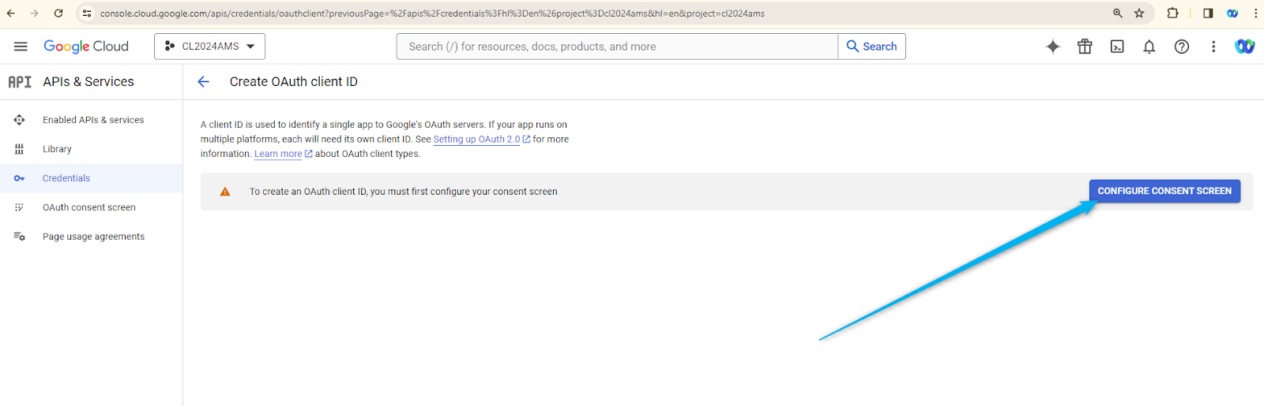Activate Cloud Shell terminal icon
This screenshot has height=406, width=1264.
coord(1117,47)
